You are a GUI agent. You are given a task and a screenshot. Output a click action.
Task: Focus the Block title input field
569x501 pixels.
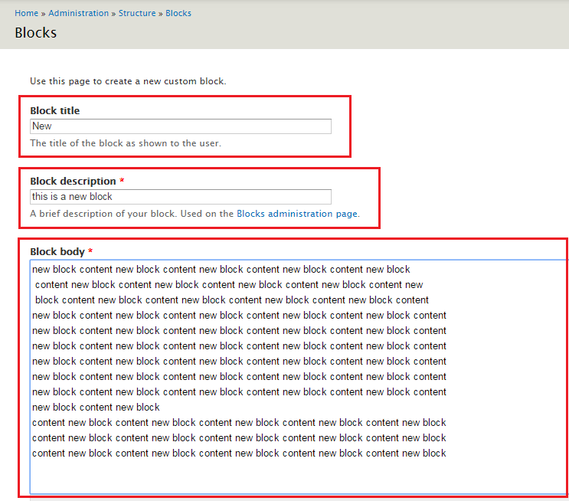coord(181,126)
